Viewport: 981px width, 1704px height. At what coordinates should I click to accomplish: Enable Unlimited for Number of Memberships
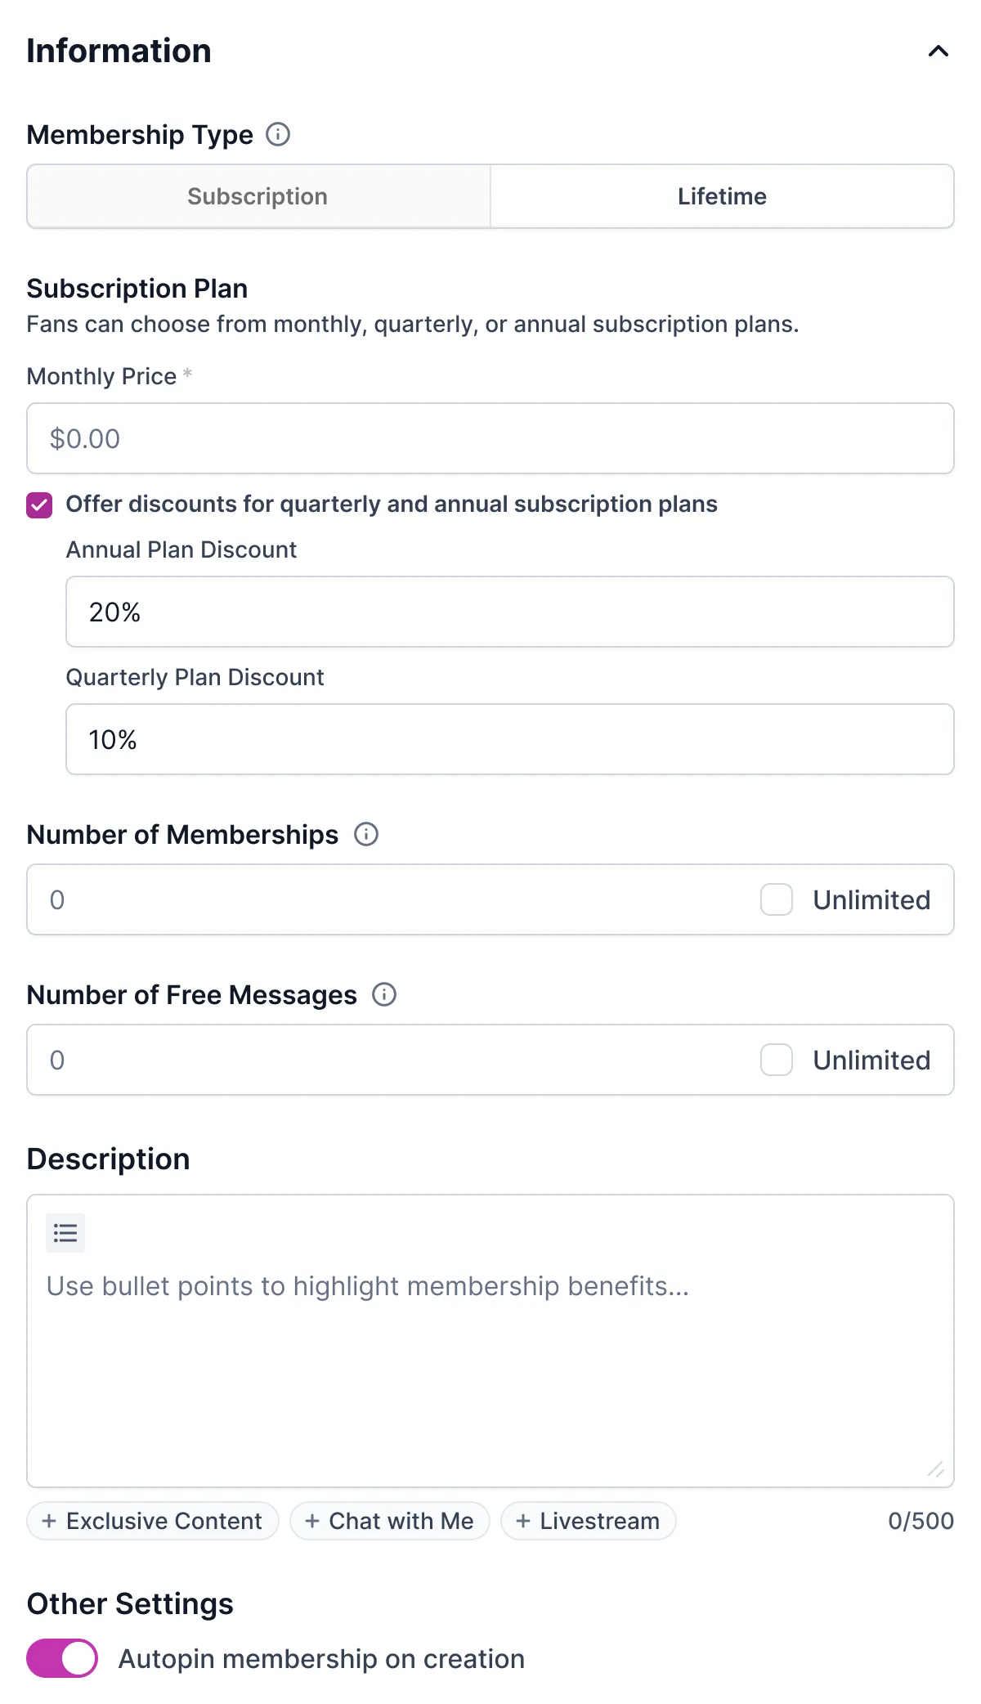coord(777,899)
